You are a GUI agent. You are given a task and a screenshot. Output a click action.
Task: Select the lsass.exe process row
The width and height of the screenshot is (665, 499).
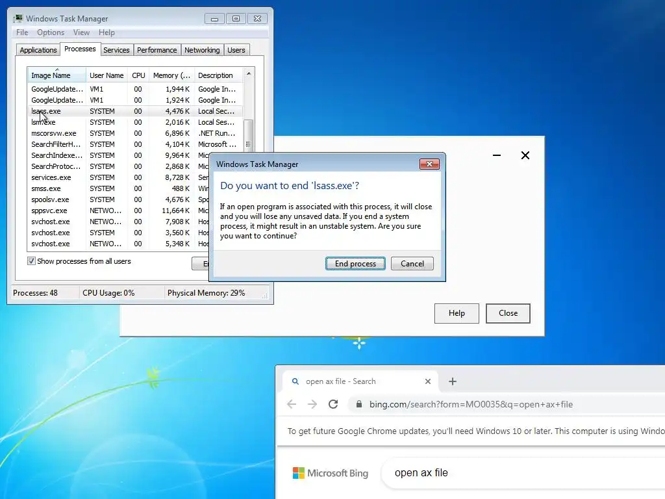[135, 111]
